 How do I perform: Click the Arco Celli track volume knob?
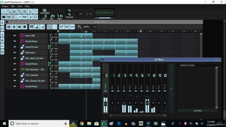(x=52, y=35)
